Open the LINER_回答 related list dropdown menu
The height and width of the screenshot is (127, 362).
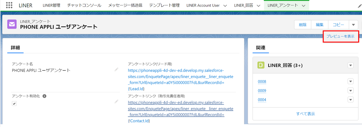click(x=350, y=66)
